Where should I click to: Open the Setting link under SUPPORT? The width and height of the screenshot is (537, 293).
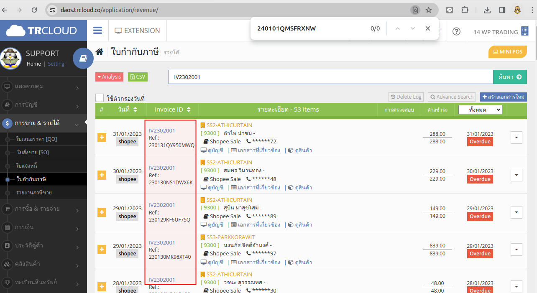[x=56, y=64]
